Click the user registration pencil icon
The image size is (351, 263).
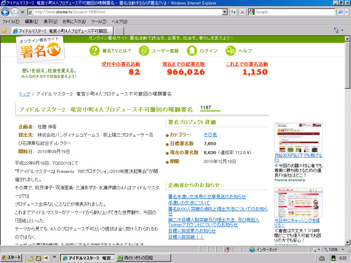tap(144, 51)
